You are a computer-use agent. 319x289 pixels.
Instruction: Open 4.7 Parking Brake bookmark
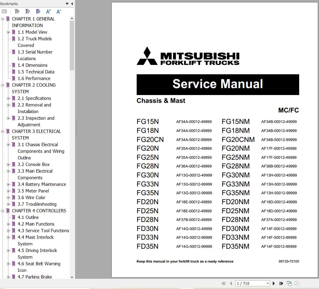coord(35,277)
